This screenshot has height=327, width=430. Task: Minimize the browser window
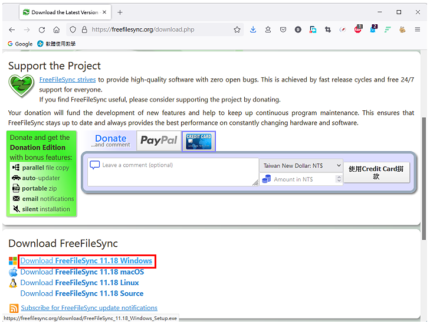(379, 12)
